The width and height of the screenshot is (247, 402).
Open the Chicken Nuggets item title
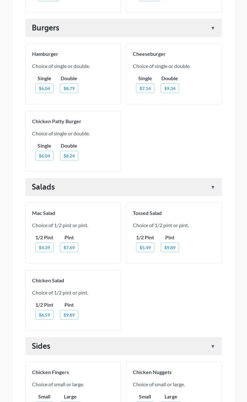(x=152, y=372)
